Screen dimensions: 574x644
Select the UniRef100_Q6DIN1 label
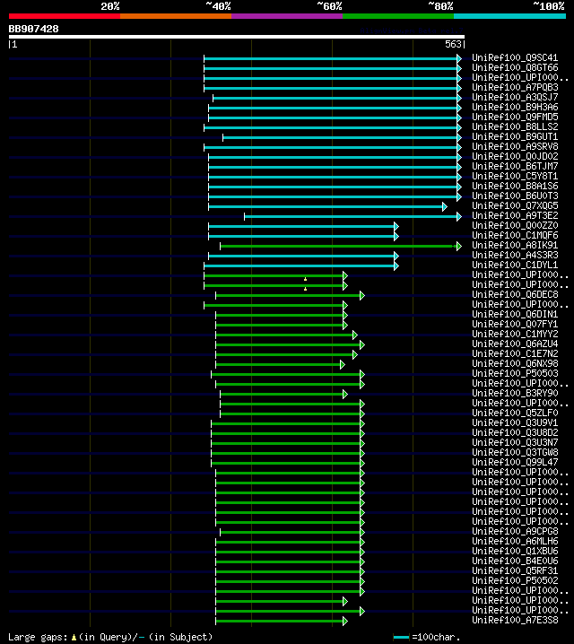tap(515, 314)
